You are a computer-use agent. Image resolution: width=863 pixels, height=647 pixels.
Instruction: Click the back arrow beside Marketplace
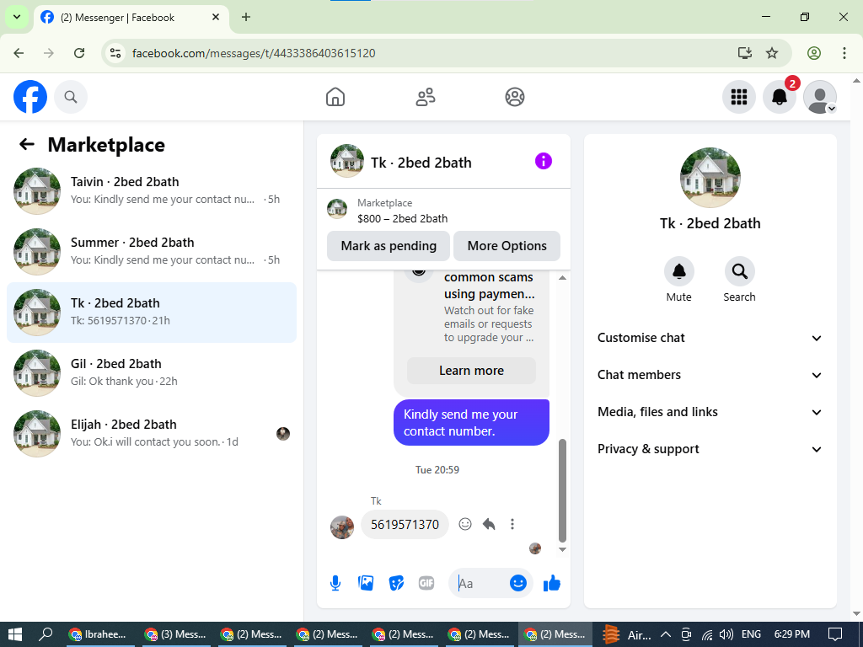[26, 144]
